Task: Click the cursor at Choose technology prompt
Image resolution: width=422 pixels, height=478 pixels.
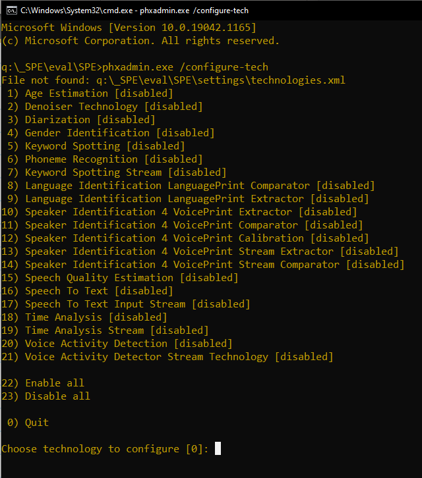Action: (x=218, y=448)
